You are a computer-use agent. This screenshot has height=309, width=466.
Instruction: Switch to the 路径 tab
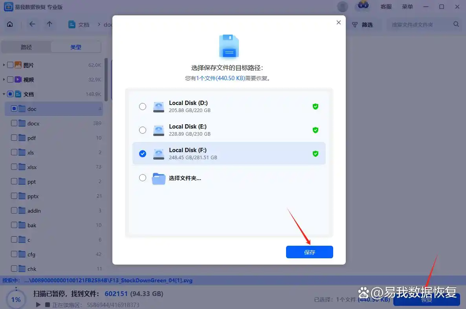coord(26,47)
